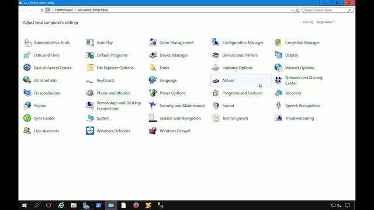Open Security and Maintenance link
This screenshot has height=210, width=374.
pos(182,106)
